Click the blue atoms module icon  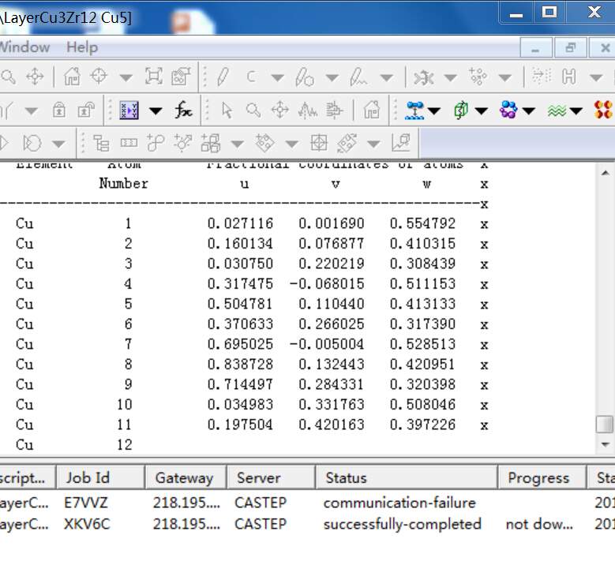pyautogui.click(x=415, y=110)
